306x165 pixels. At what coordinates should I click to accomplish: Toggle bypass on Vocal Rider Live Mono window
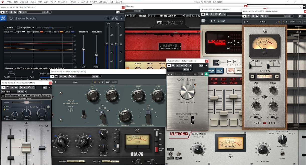tap(3, 87)
